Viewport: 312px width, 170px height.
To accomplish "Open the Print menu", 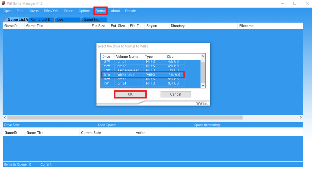I will (x=20, y=11).
